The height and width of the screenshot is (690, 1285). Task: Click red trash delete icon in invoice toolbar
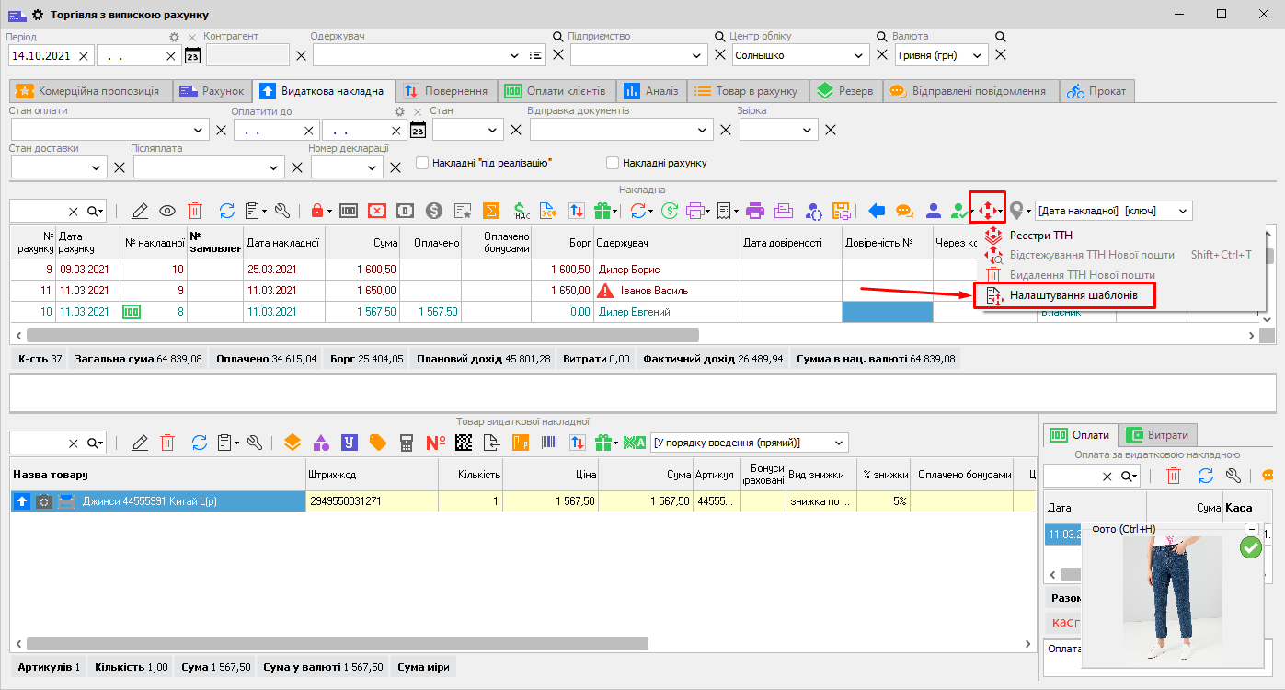(195, 211)
